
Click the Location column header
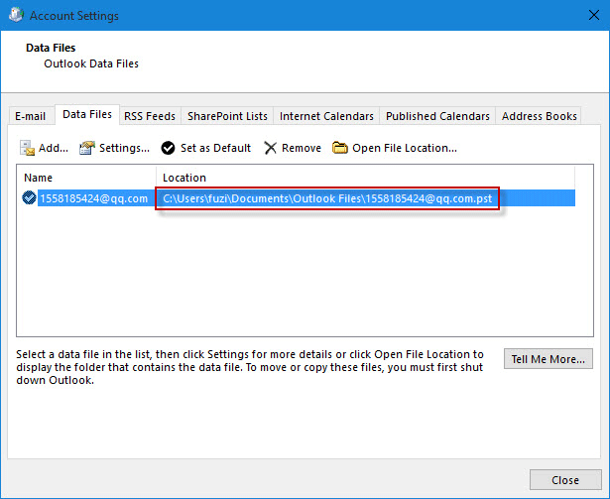tap(184, 178)
